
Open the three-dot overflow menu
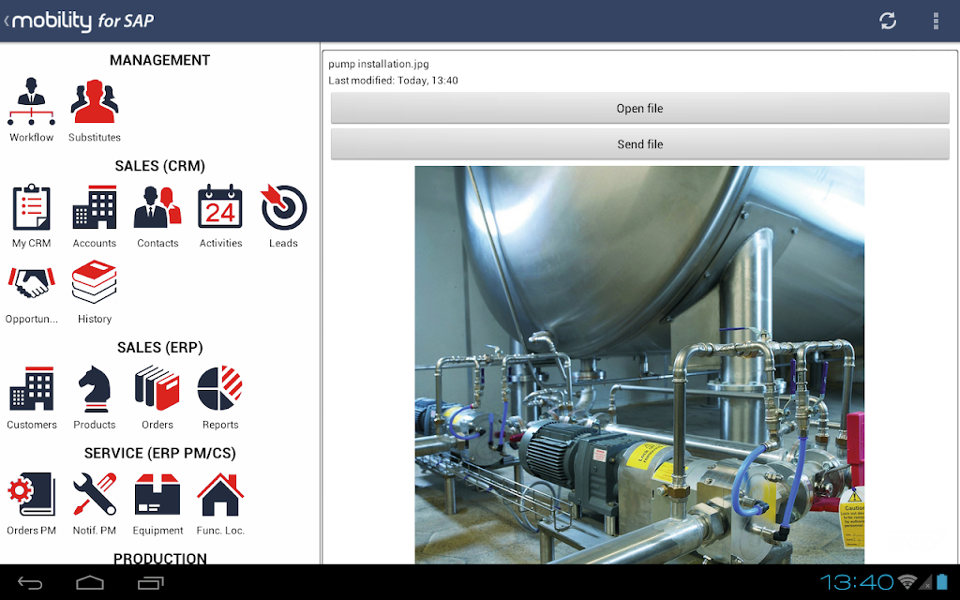pyautogui.click(x=936, y=21)
